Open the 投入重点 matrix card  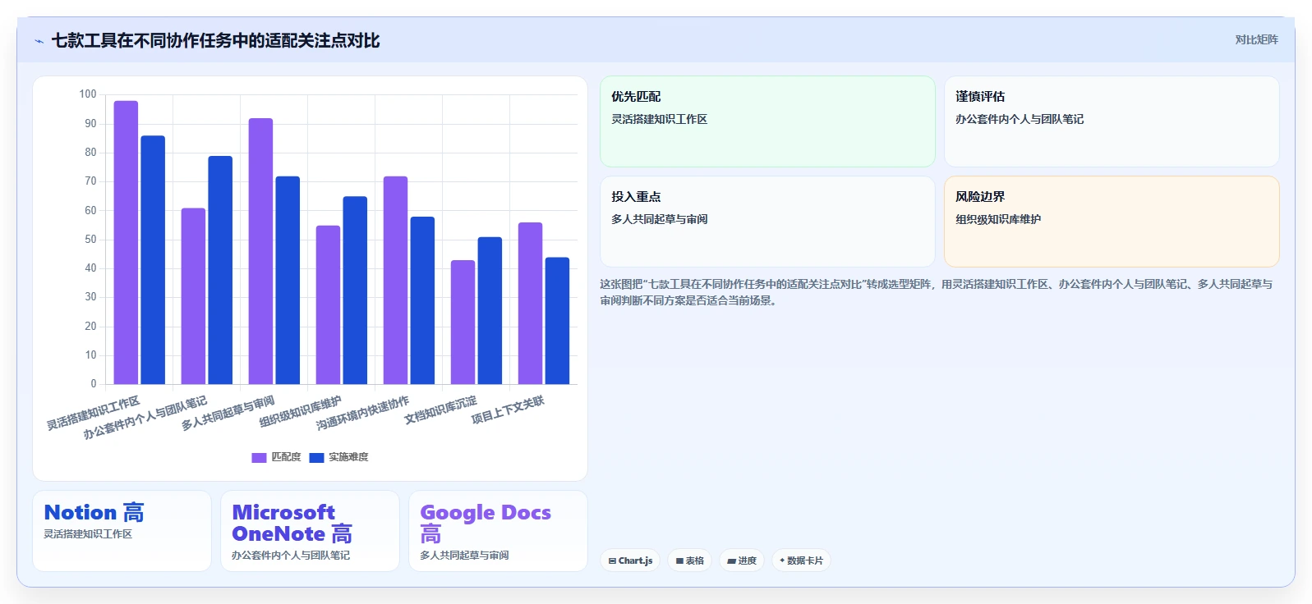point(767,222)
